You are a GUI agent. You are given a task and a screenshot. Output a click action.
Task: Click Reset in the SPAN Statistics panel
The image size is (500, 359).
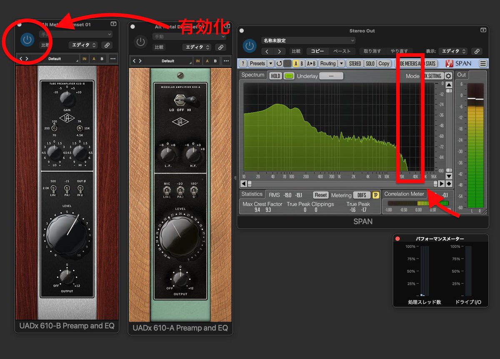tap(321, 195)
